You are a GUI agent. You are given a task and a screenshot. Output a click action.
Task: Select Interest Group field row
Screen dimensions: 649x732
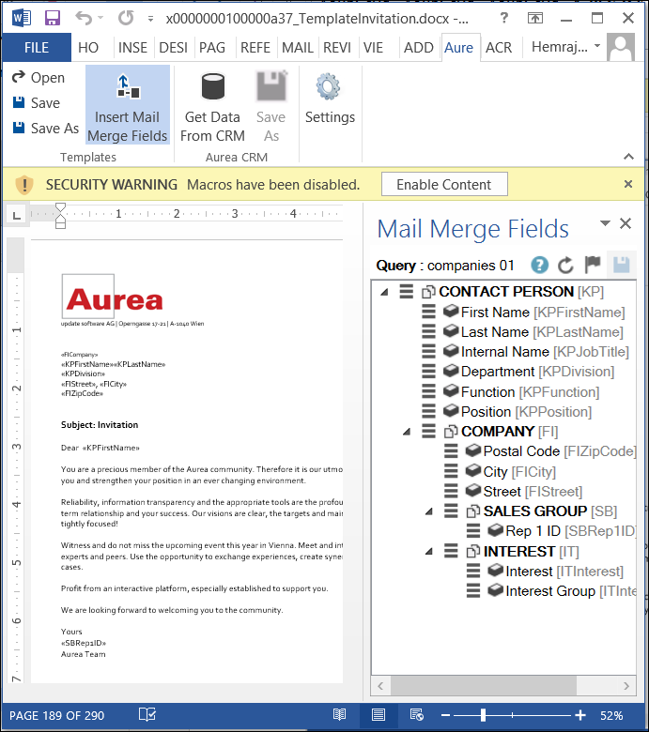(x=562, y=591)
